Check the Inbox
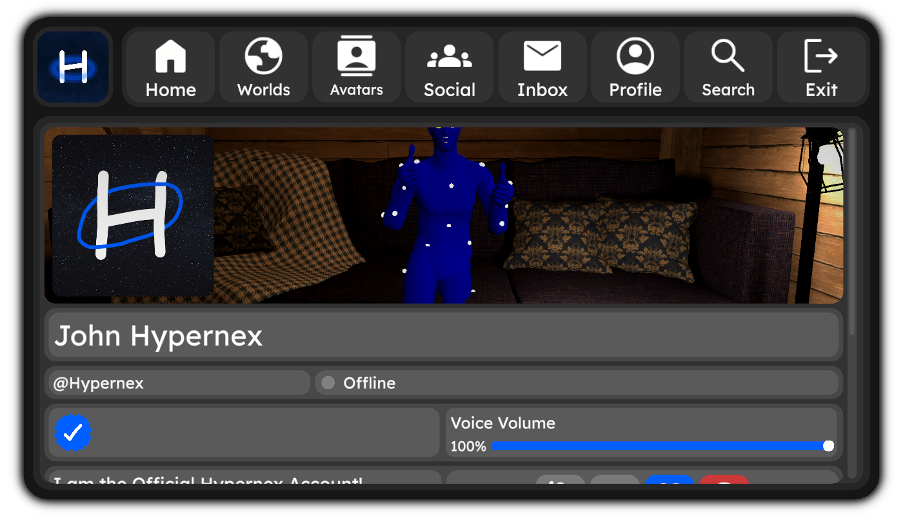The image size is (903, 516). [x=542, y=68]
